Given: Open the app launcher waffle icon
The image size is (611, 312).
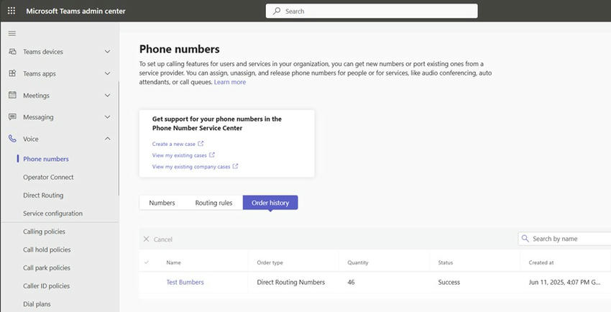Looking at the screenshot, I should 11,11.
